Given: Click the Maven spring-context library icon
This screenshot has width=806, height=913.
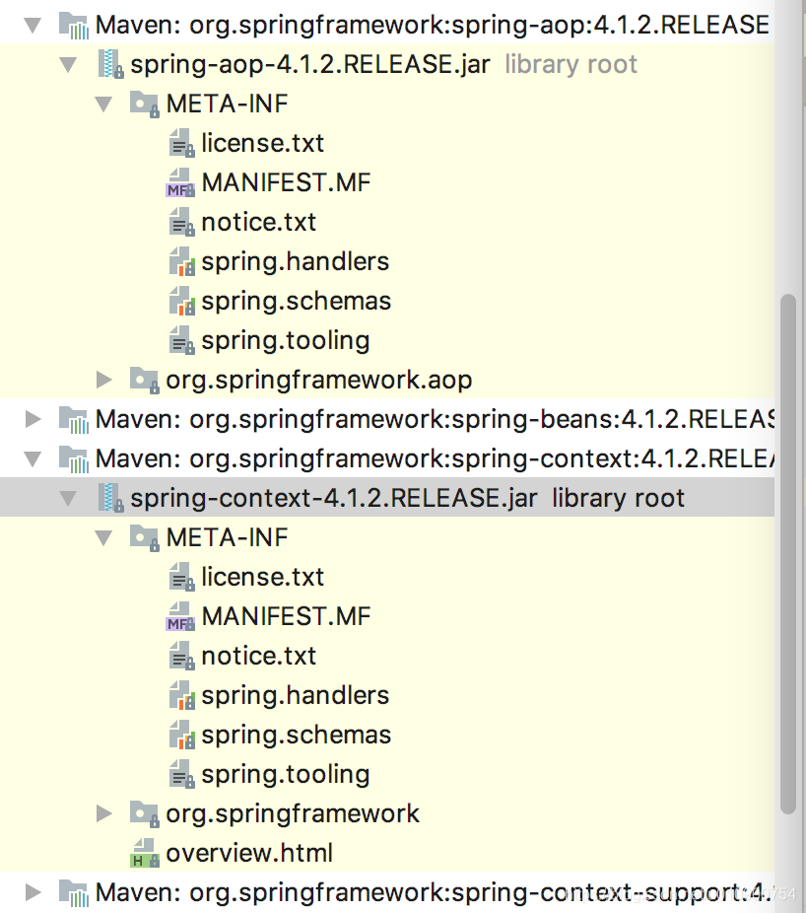Looking at the screenshot, I should pos(73,459).
